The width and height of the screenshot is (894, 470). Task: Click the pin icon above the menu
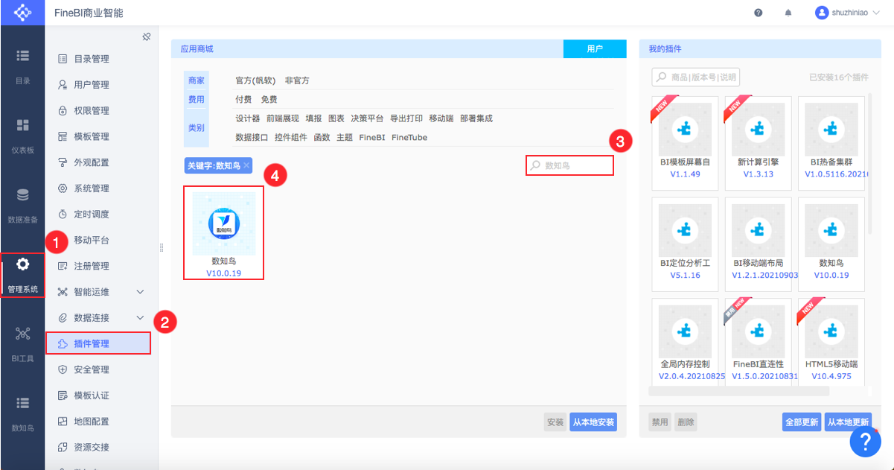(147, 36)
